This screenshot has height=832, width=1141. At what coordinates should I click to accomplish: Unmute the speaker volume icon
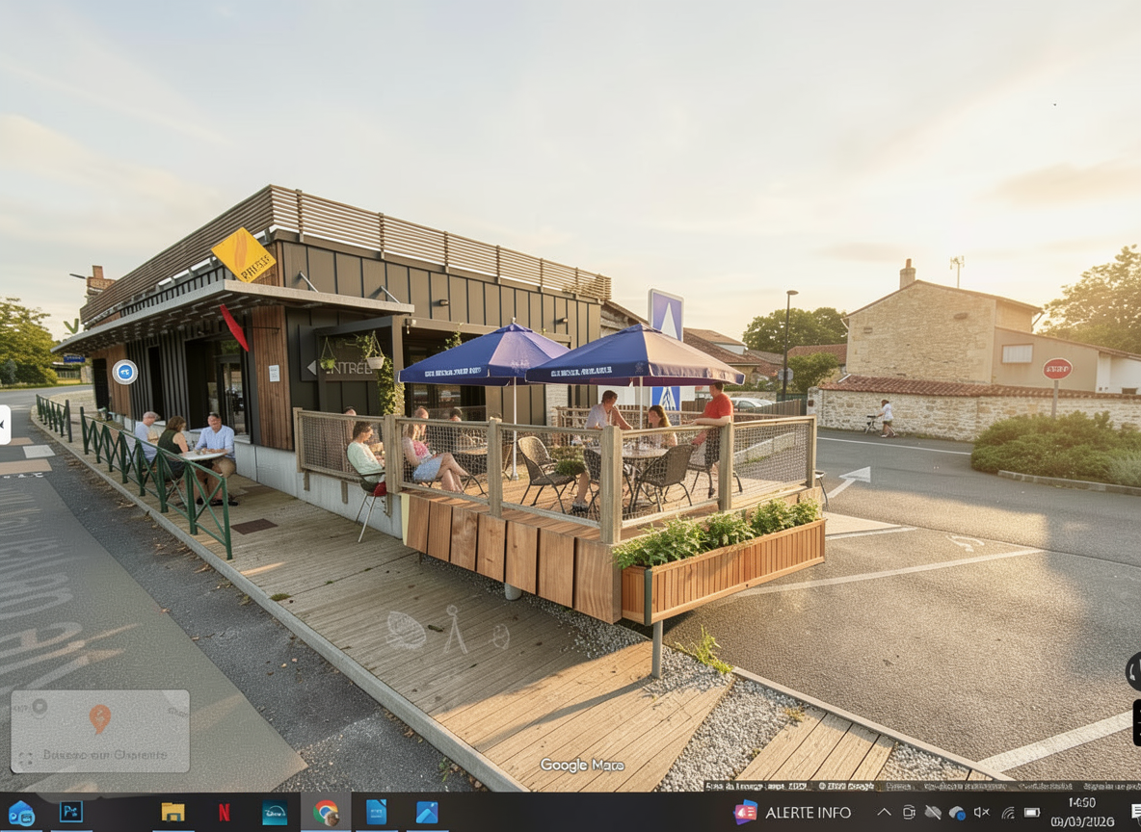982,812
